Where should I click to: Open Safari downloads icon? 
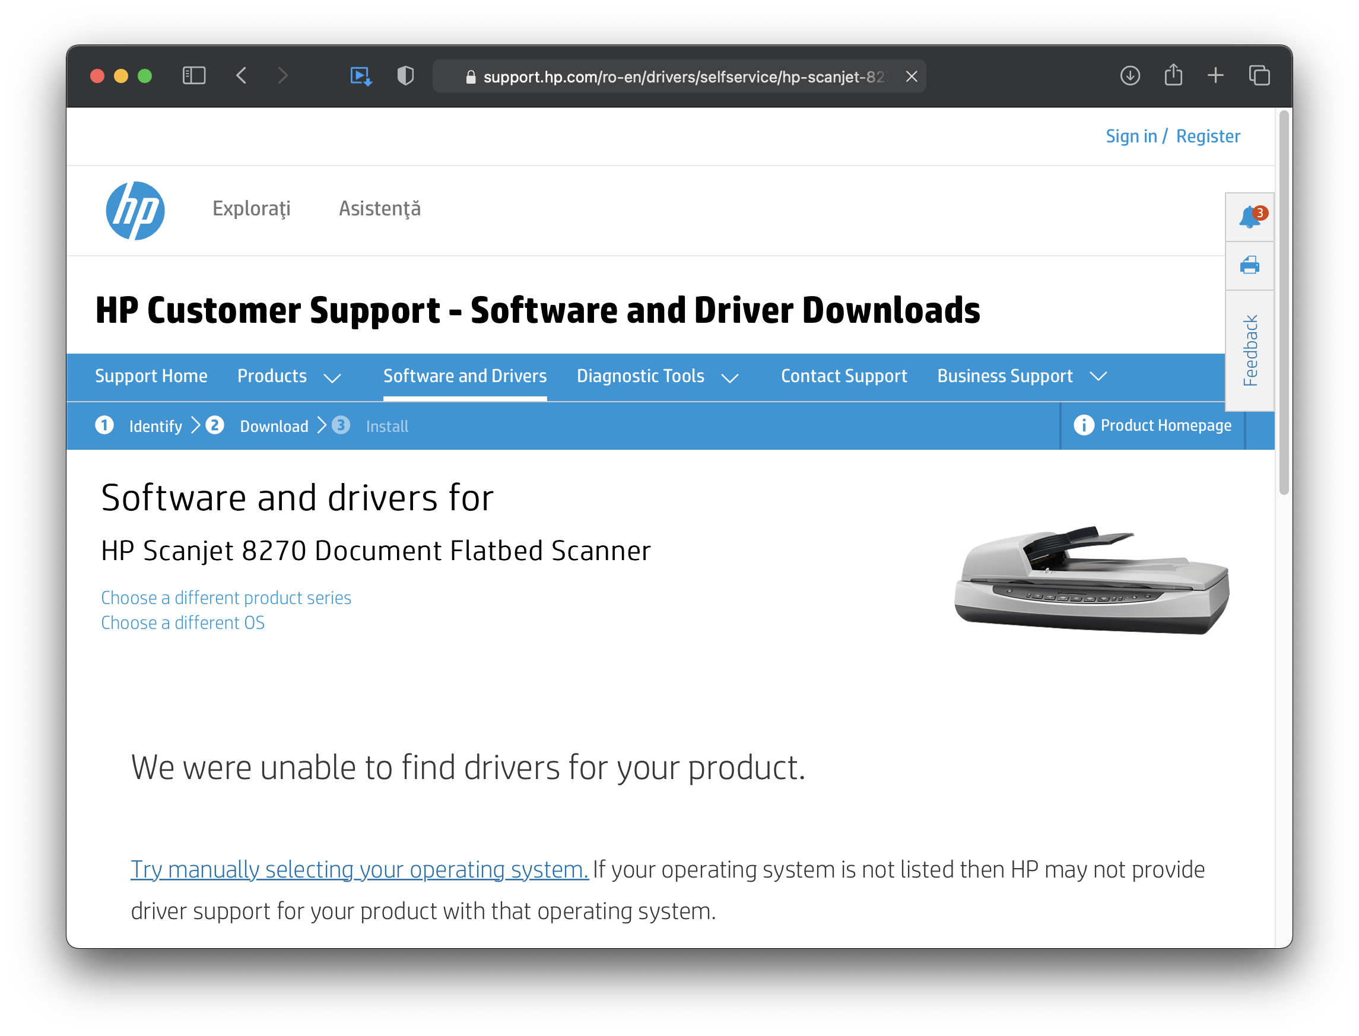(x=1129, y=75)
